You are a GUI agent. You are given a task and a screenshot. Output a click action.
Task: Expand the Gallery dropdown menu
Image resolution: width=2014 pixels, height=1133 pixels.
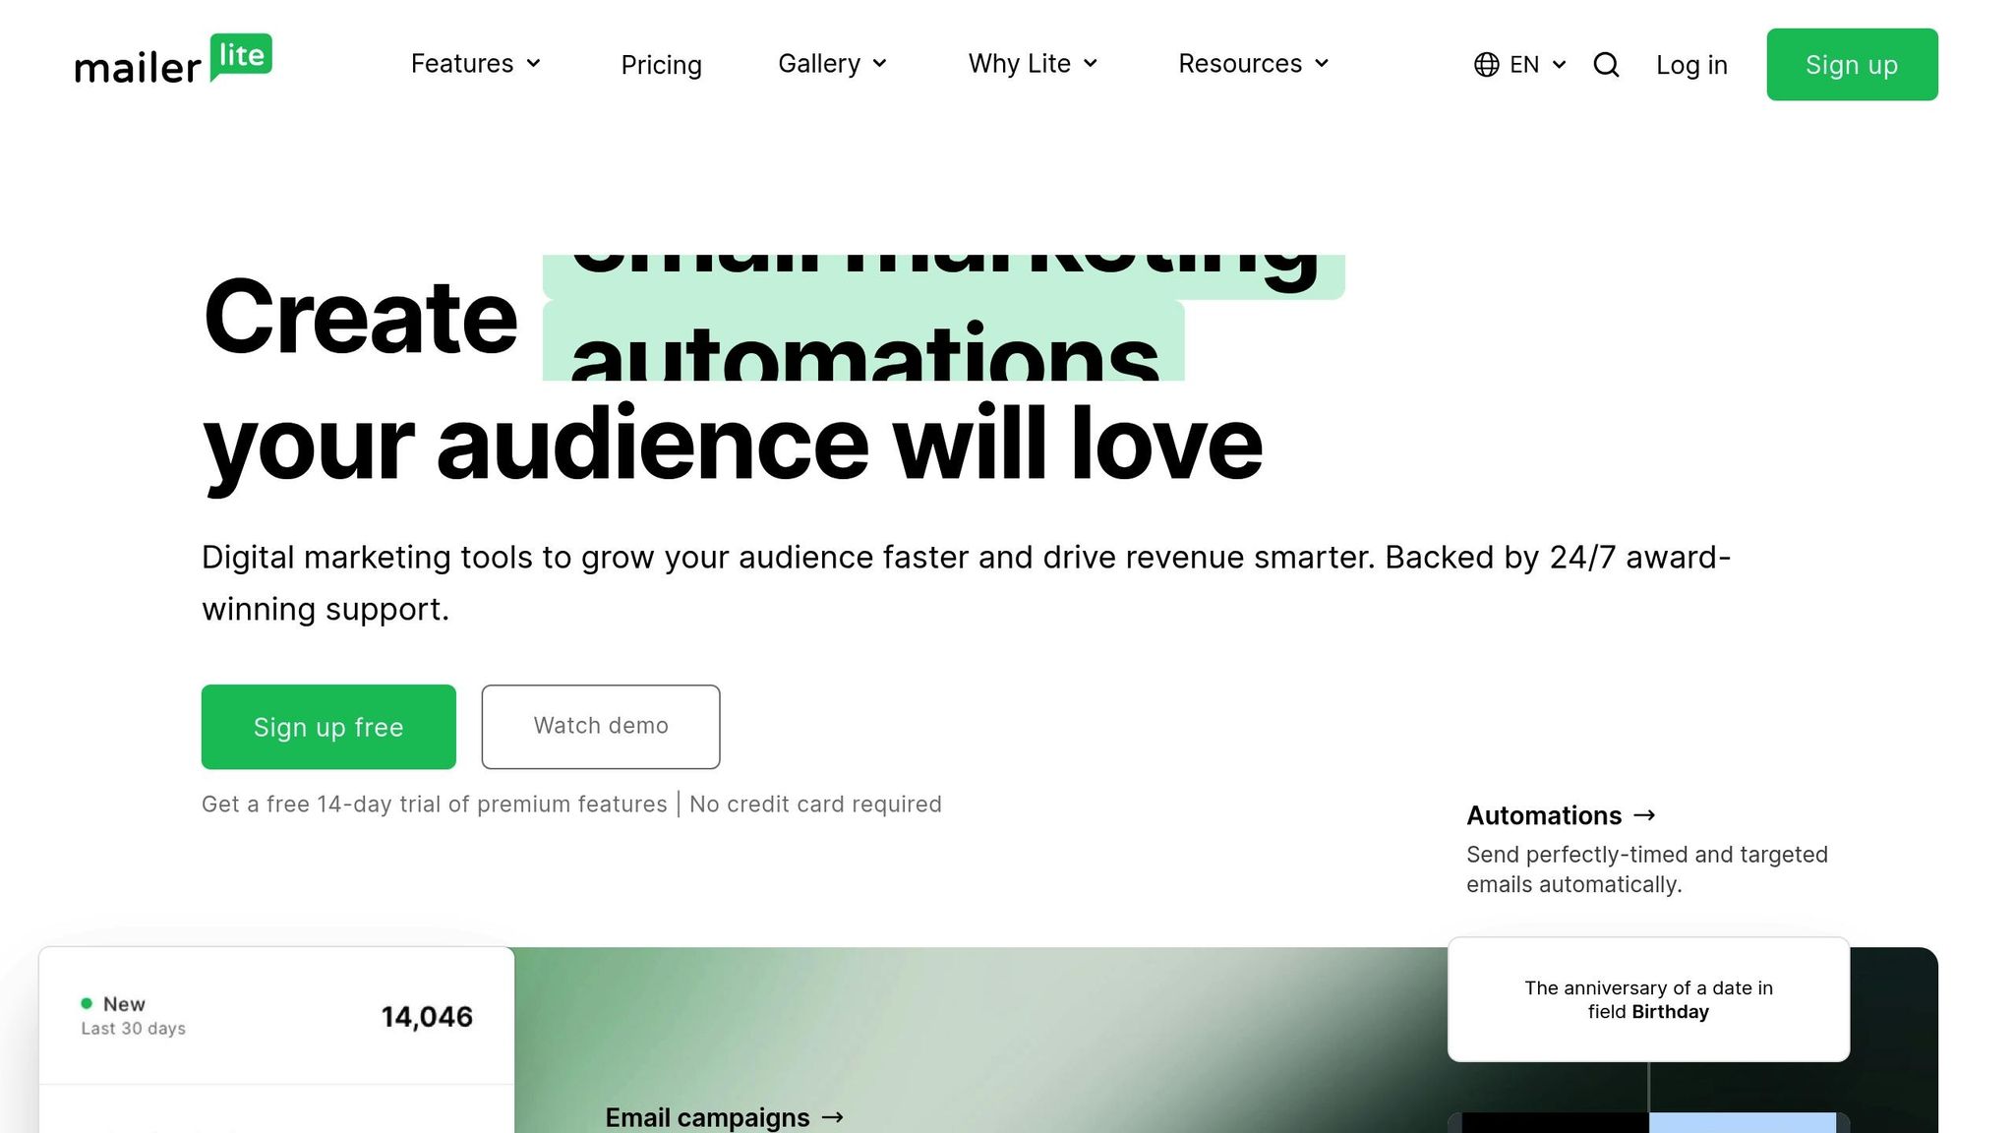coord(833,64)
